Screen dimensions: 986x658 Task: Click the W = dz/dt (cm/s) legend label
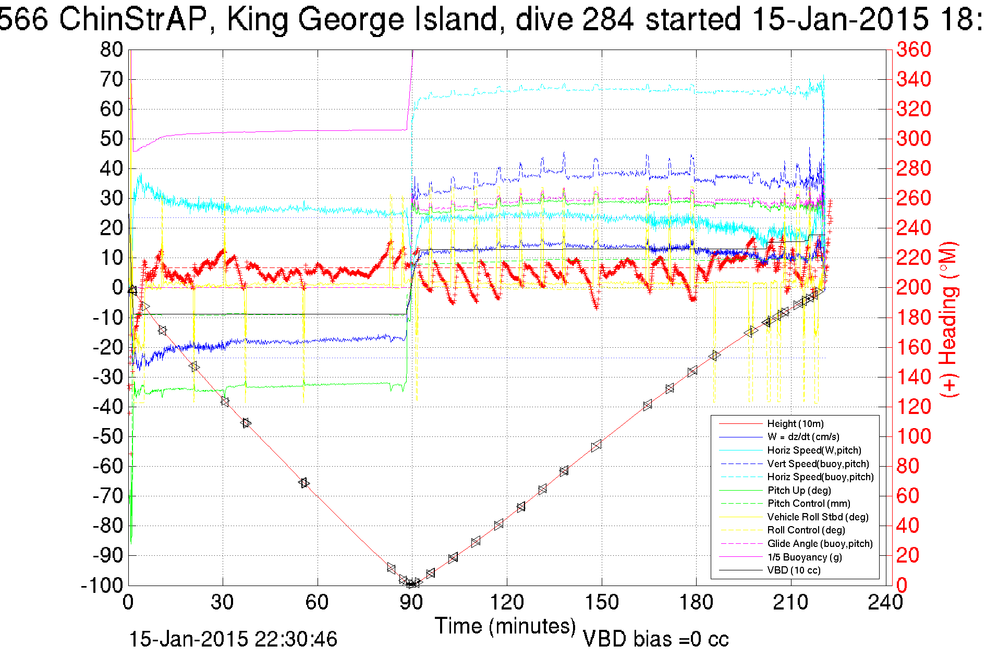click(803, 437)
